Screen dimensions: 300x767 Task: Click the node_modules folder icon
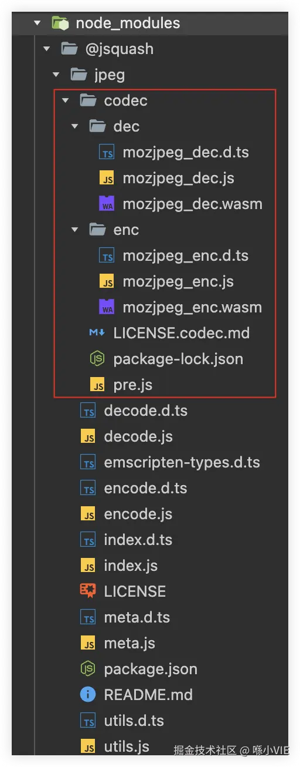60,23
